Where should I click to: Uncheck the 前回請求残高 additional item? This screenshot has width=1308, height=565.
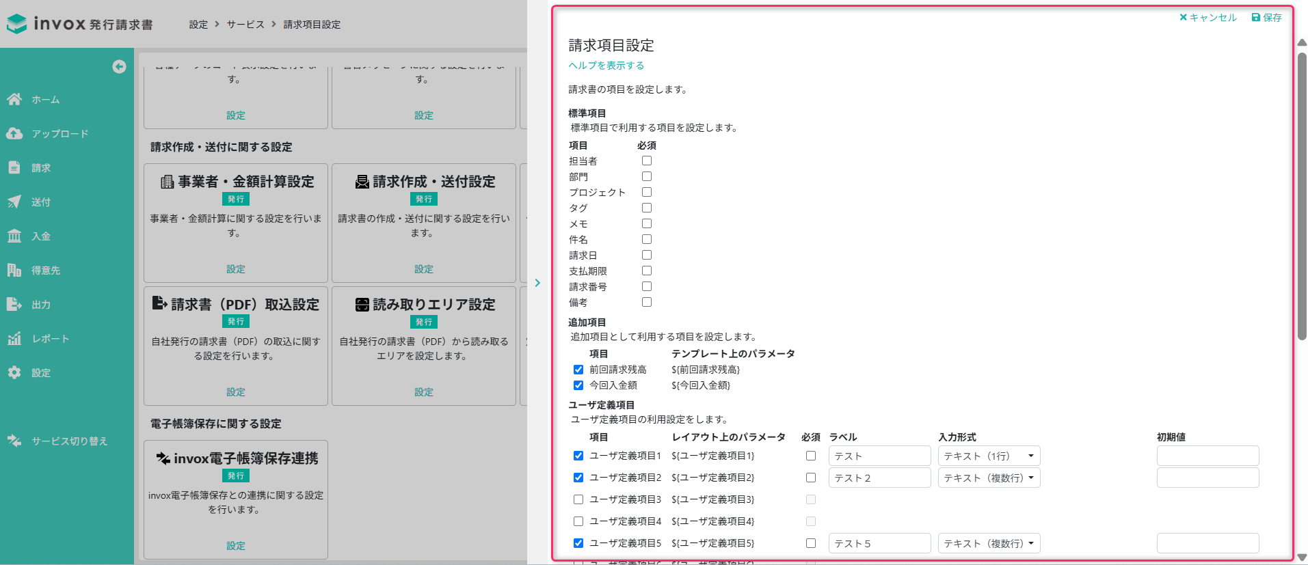pos(578,370)
